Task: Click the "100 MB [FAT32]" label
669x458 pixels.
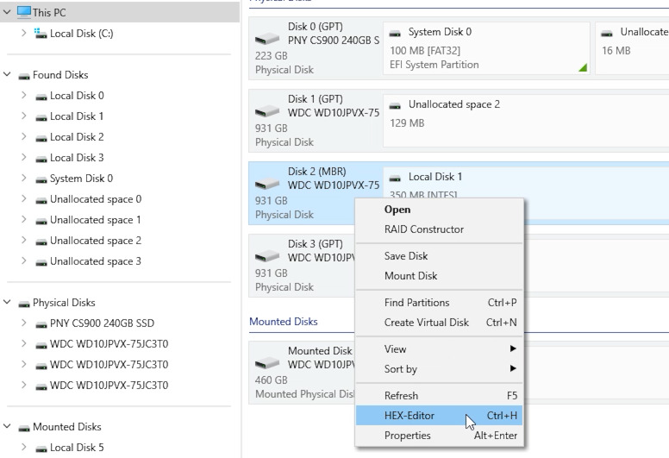Action: (425, 51)
